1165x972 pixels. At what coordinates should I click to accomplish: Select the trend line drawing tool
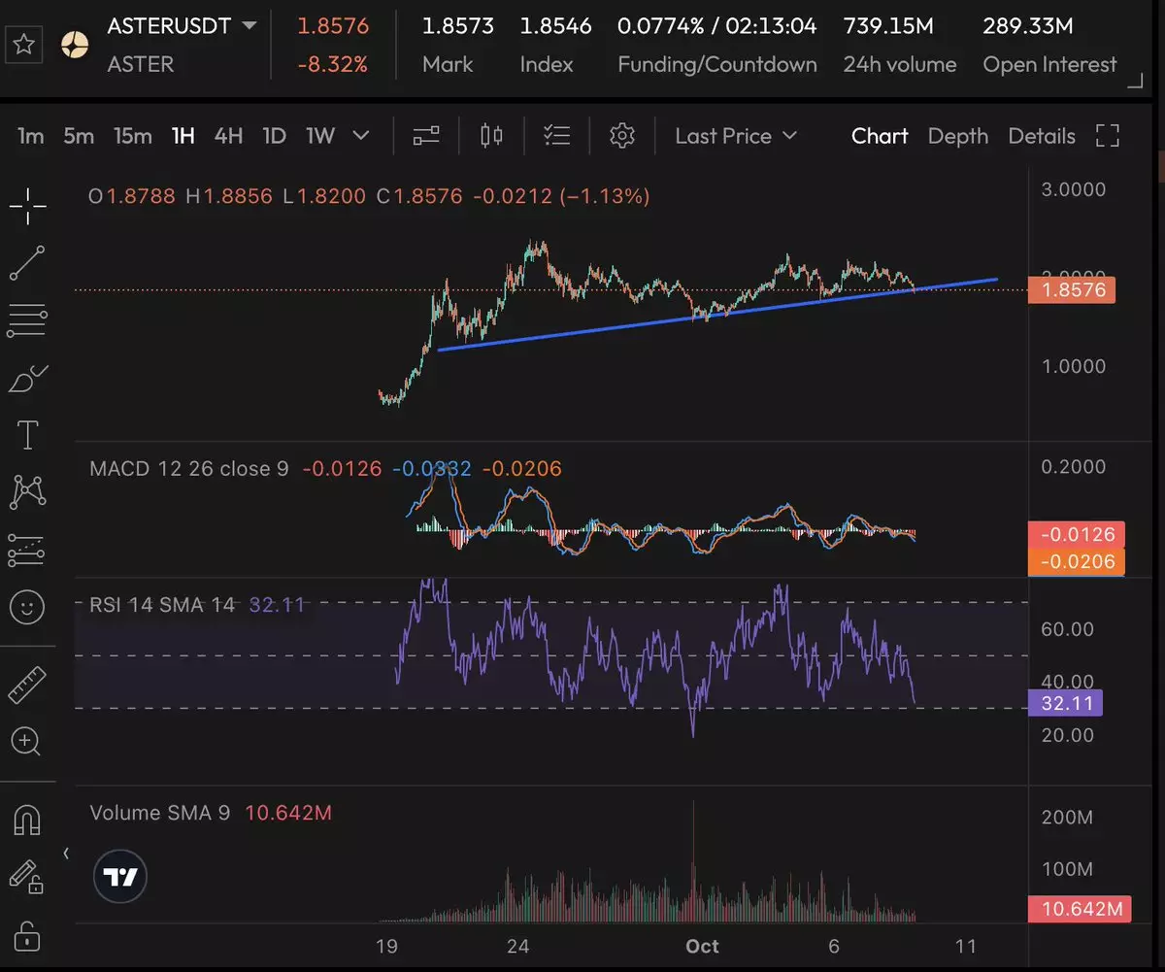pyautogui.click(x=27, y=263)
